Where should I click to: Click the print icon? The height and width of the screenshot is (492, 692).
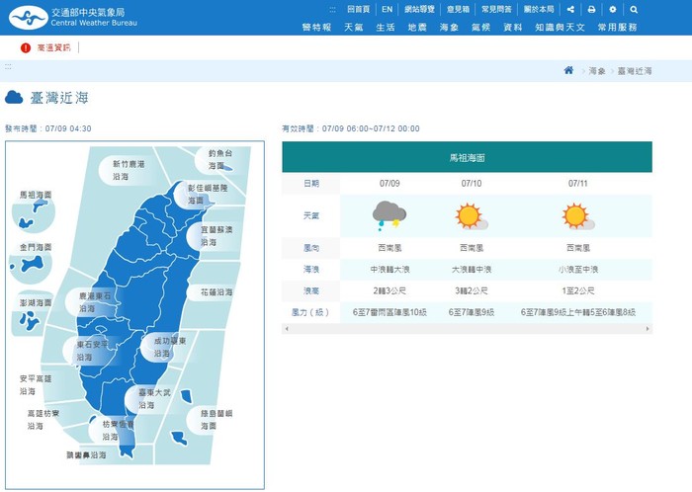pyautogui.click(x=591, y=9)
